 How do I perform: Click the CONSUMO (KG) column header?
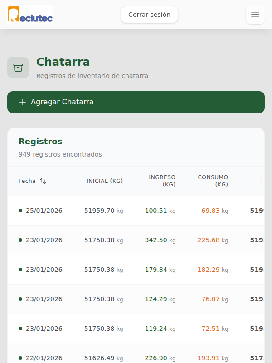click(213, 181)
